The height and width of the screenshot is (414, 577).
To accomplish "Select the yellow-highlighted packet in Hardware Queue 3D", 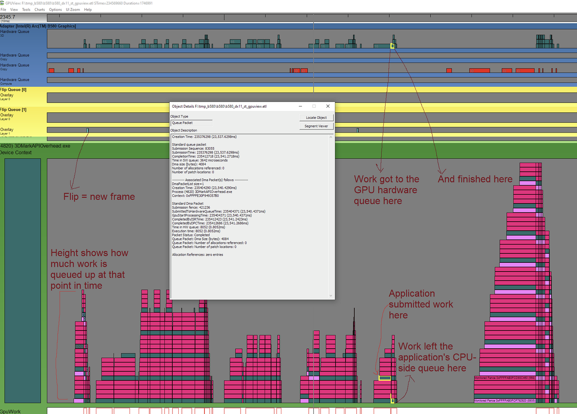I will 392,46.
